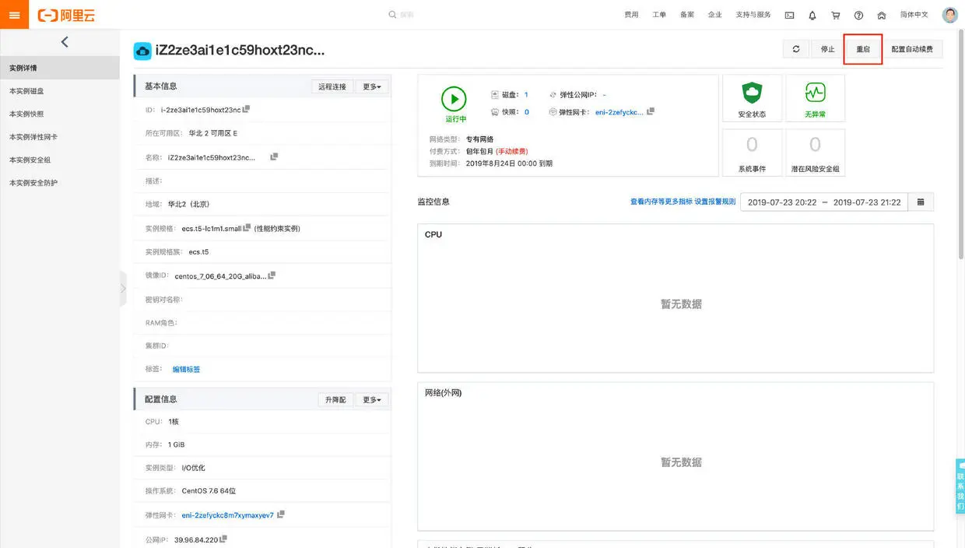Click the 联系我们 floating side tab
This screenshot has height=548, width=965.
pyautogui.click(x=960, y=487)
